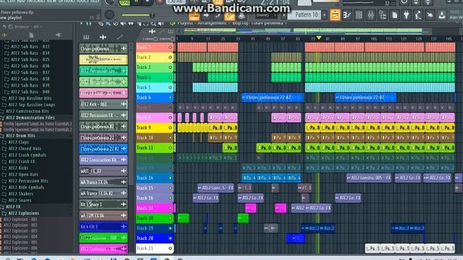The width and height of the screenshot is (463, 260).
Task: Select the Delete tool in playlist
Action: (x=116, y=23)
